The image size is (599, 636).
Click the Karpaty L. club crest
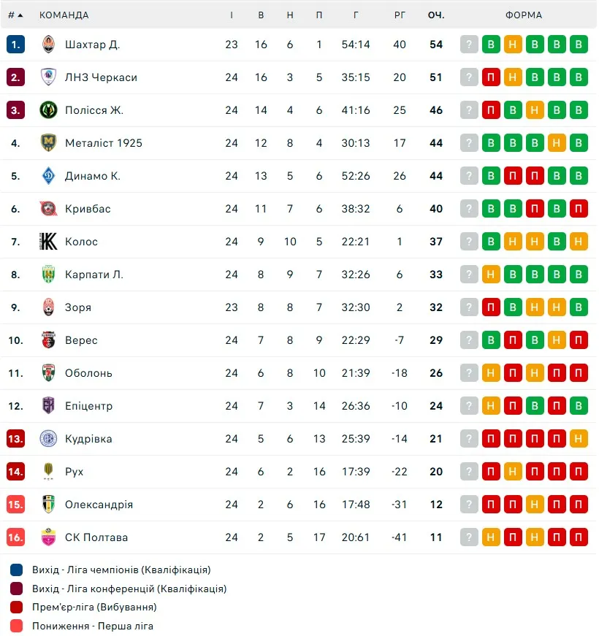pos(48,275)
